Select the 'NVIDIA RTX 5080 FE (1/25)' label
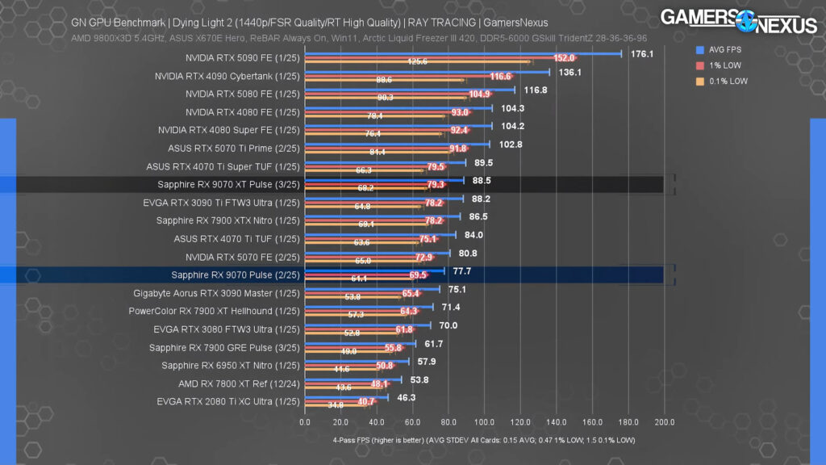826x465 pixels. click(x=242, y=94)
